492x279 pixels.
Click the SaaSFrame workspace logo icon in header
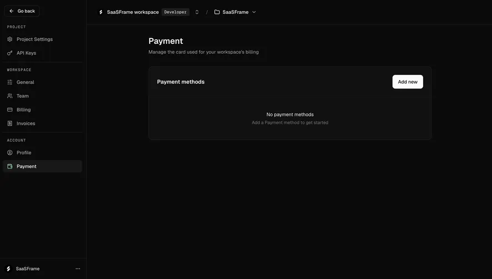(x=101, y=12)
